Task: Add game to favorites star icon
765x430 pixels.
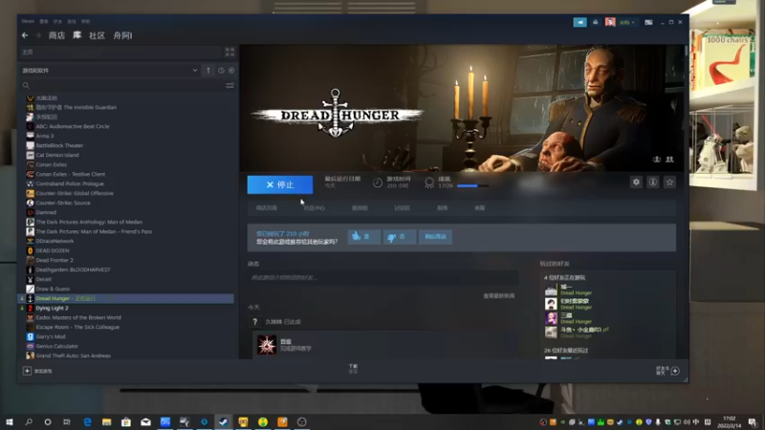Action: click(669, 182)
